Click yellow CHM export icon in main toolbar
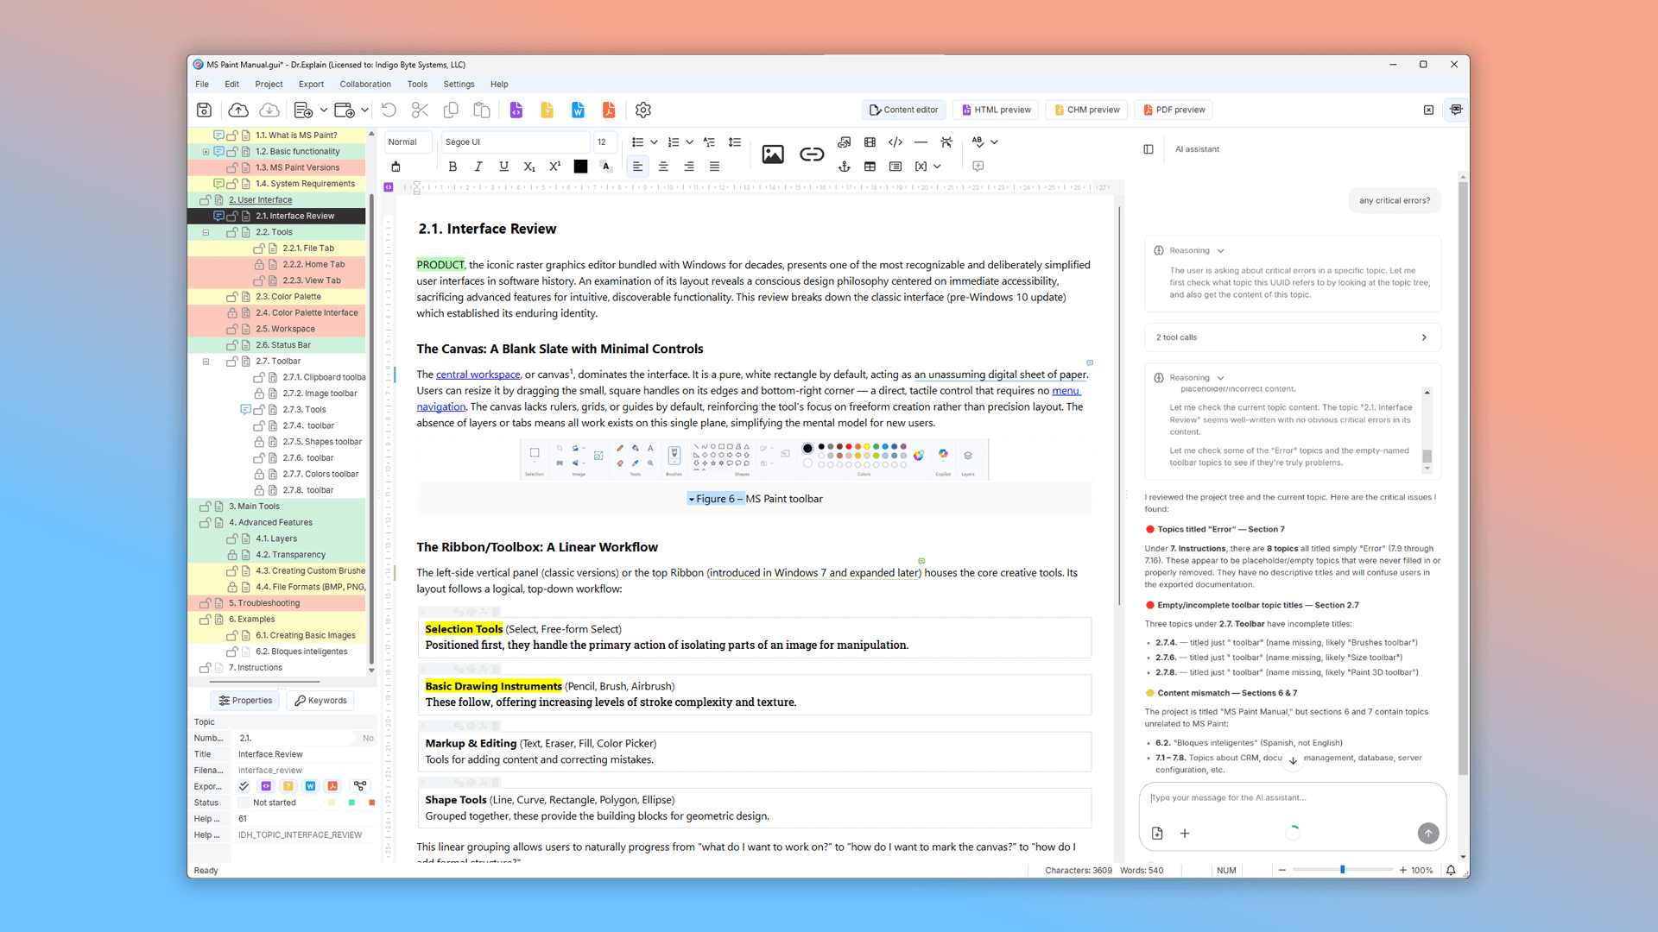The width and height of the screenshot is (1658, 932). coord(547,110)
